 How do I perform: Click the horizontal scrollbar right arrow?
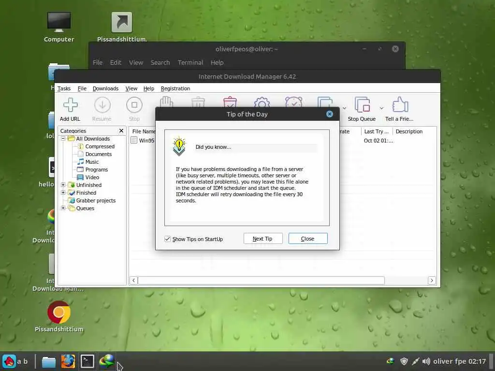point(432,280)
